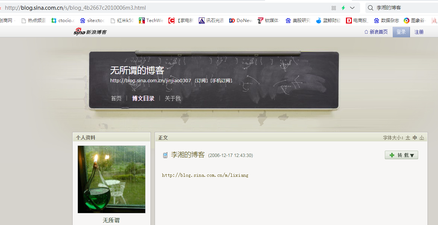438x225 pixels.
Task: Click the 登录 login button
Action: [x=401, y=32]
